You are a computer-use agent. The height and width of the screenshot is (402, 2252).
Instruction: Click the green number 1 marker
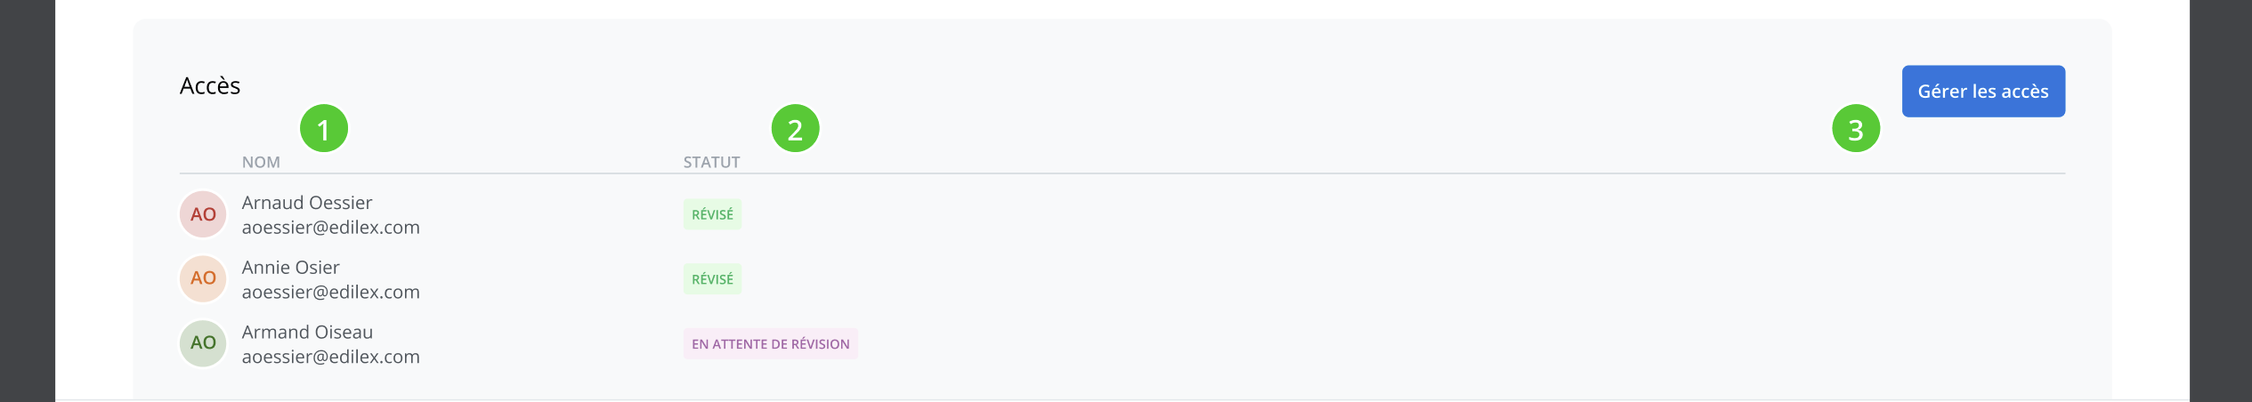coord(323,129)
